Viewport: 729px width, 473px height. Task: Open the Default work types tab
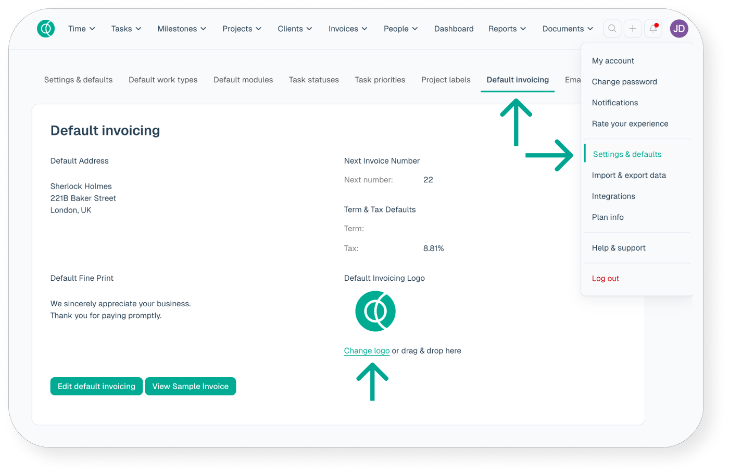163,80
